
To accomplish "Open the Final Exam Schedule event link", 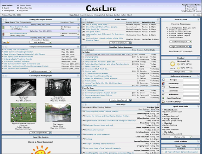I will [19, 27].
